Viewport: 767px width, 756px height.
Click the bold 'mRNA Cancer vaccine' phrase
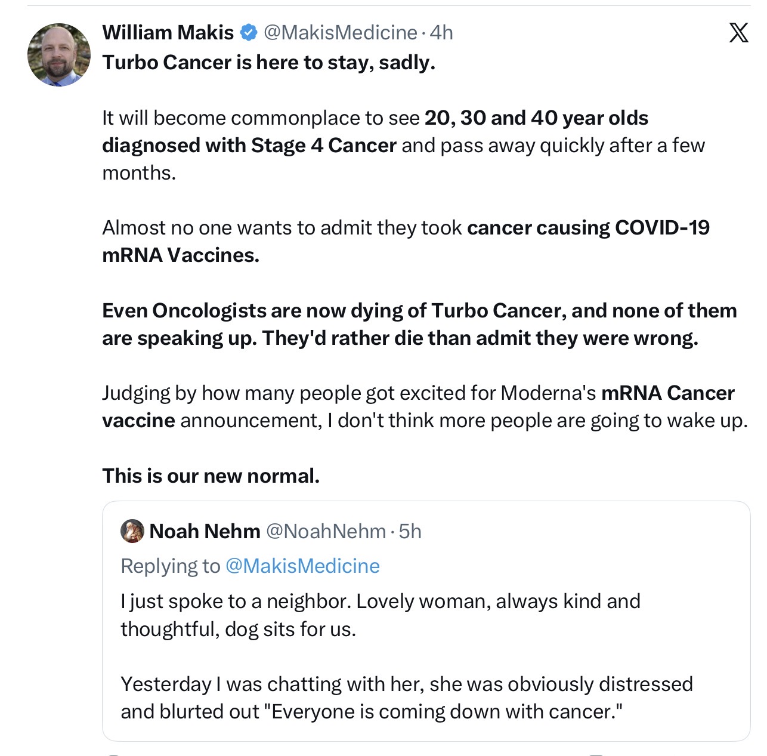(419, 406)
